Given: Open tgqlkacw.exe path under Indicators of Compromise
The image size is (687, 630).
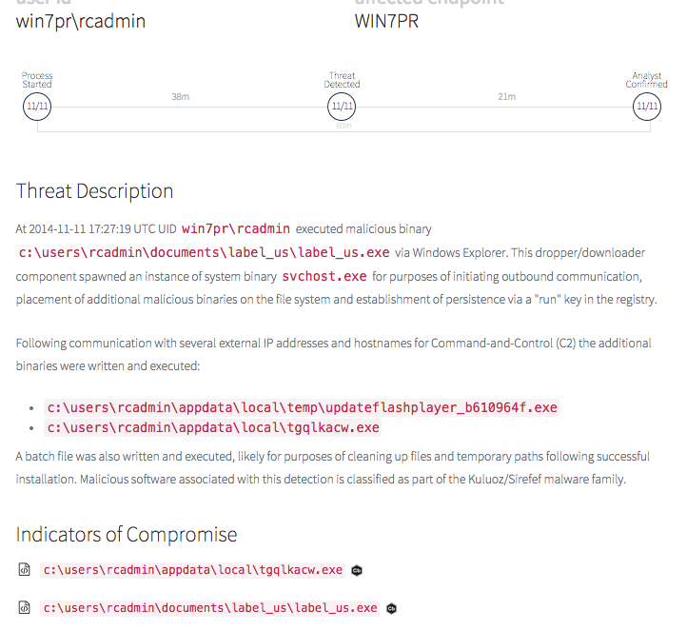Looking at the screenshot, I should point(193,570).
